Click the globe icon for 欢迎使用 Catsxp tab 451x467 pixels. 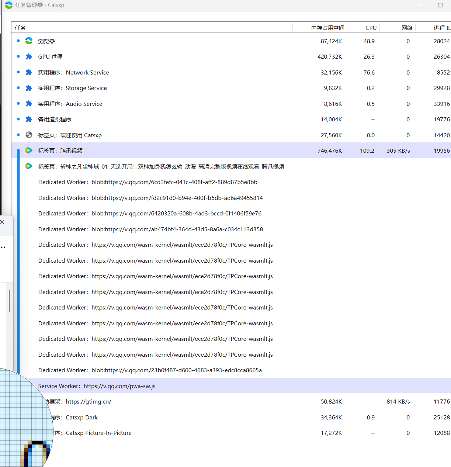(x=29, y=135)
